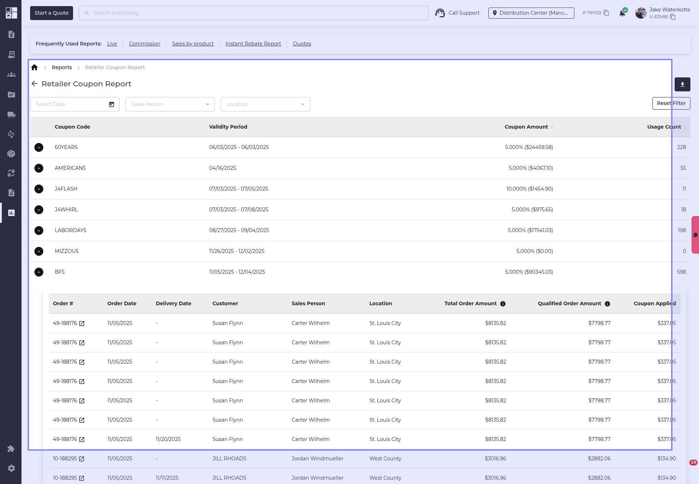
Task: Expand the LABORDAY5 coupon row
Action: 39,230
